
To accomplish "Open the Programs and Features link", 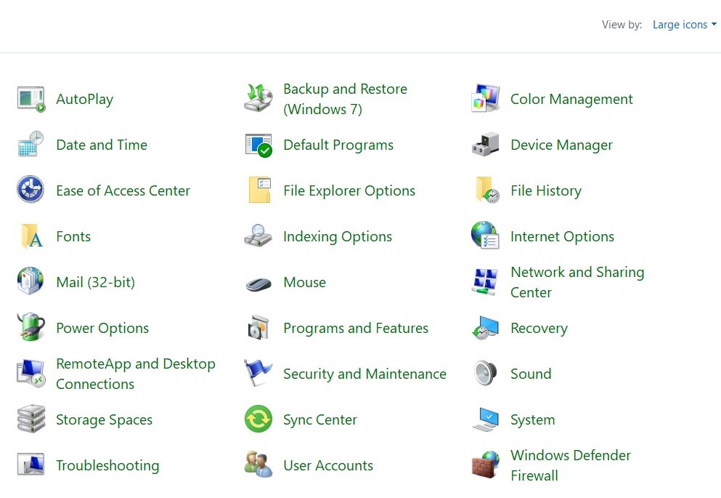I will click(356, 328).
